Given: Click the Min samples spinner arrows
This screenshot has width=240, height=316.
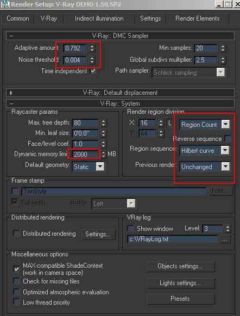Looking at the screenshot, I should tap(223, 48).
